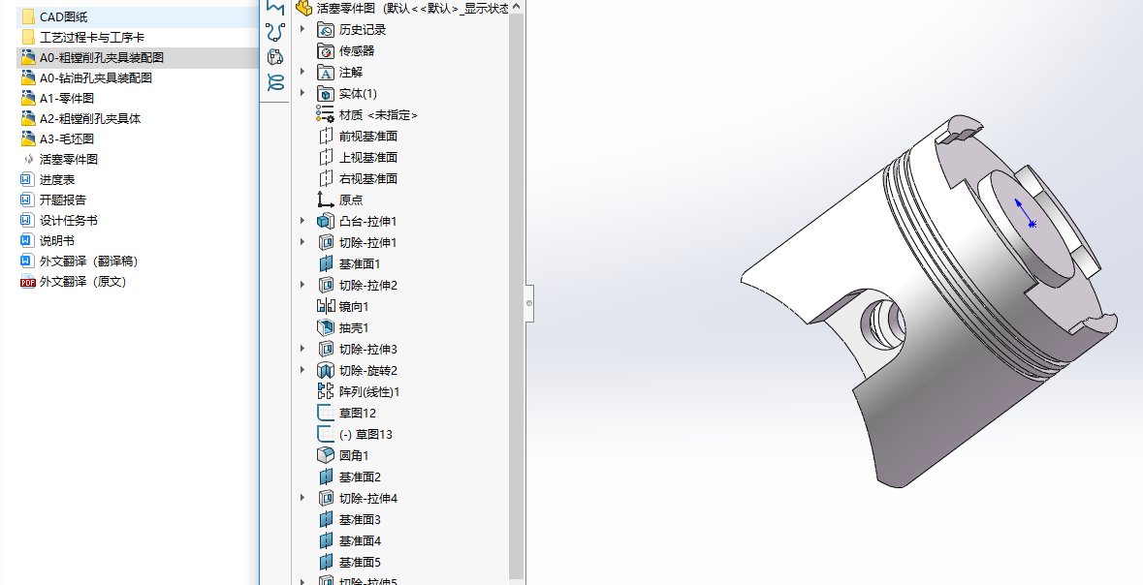Select the helix curve tool icon in sidebar
The width and height of the screenshot is (1143, 585).
pos(275,82)
